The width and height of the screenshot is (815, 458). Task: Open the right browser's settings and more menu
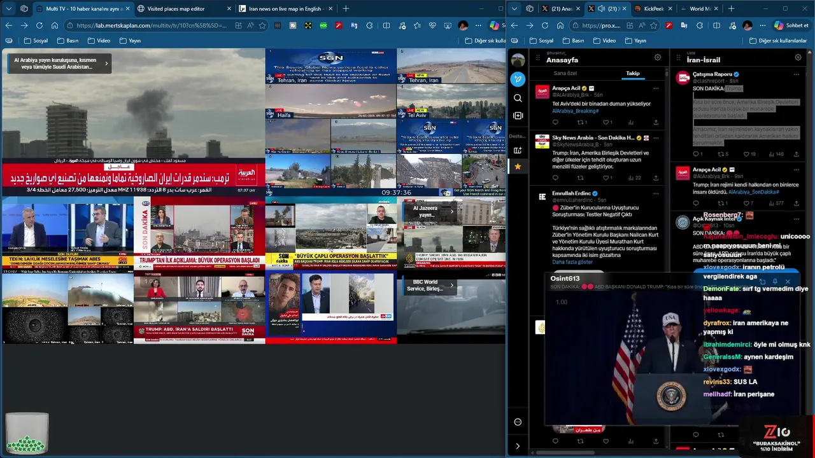[x=763, y=25]
